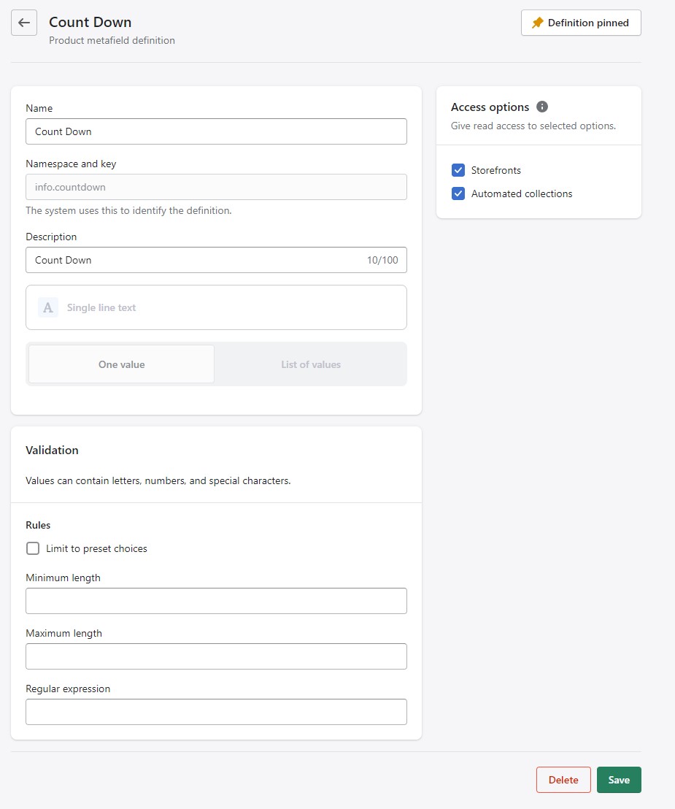Uncheck the Storefronts checkbox
The height and width of the screenshot is (809, 675).
click(458, 170)
